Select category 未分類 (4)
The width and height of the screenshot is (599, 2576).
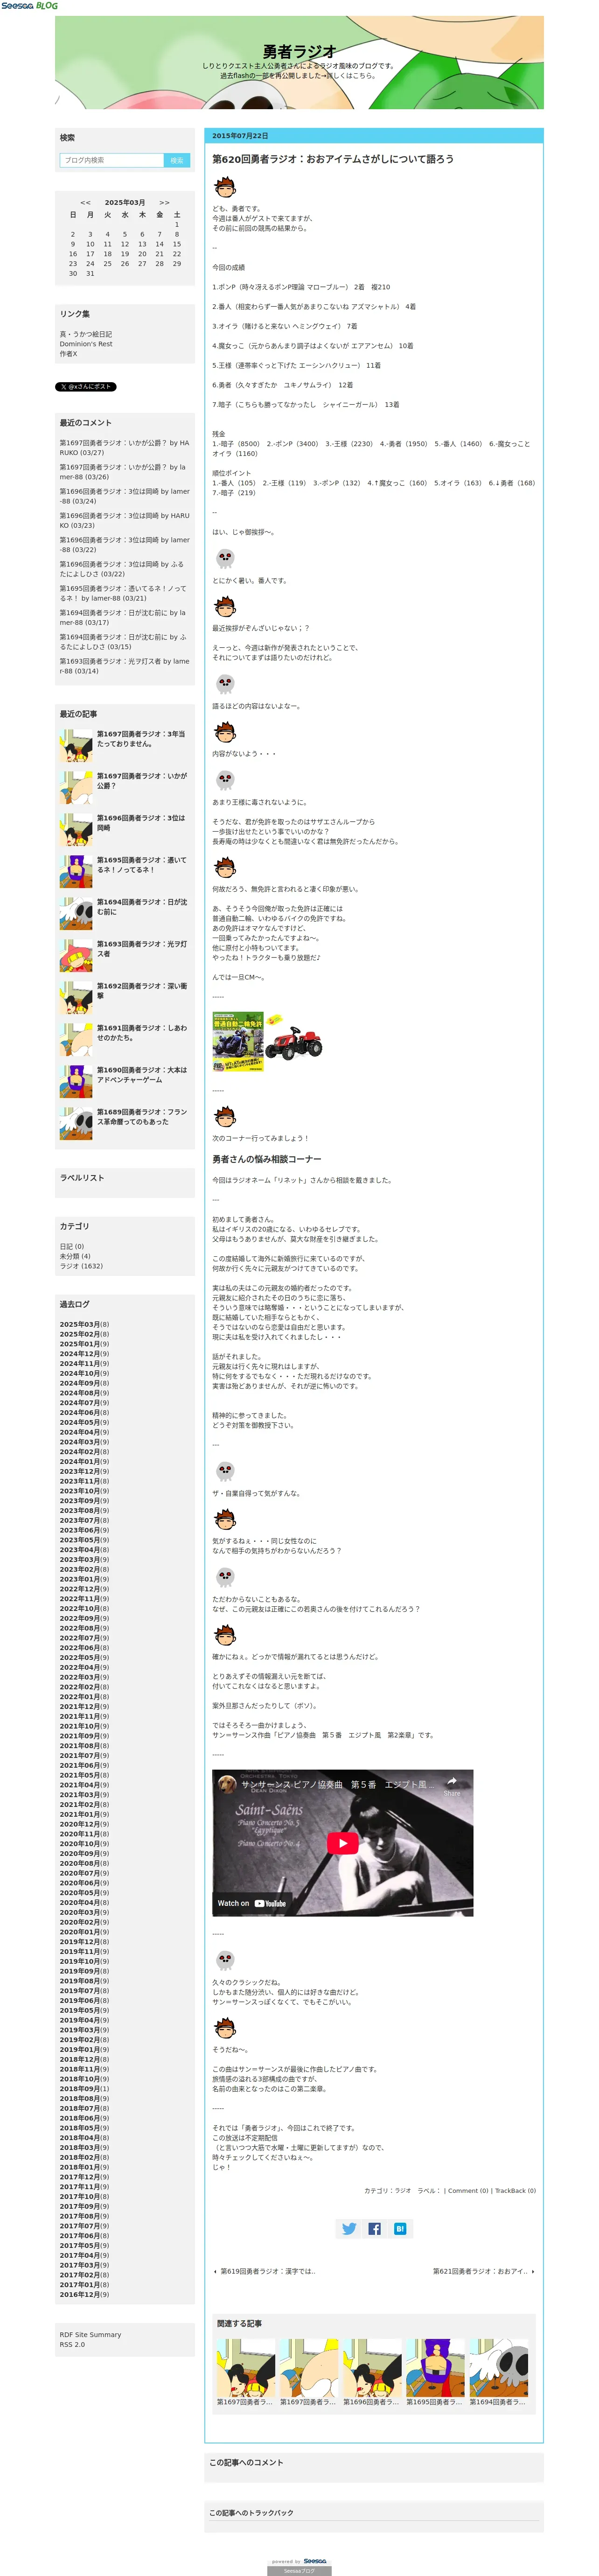point(75,1256)
